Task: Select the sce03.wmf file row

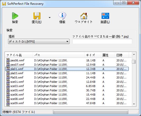Action: (67, 86)
